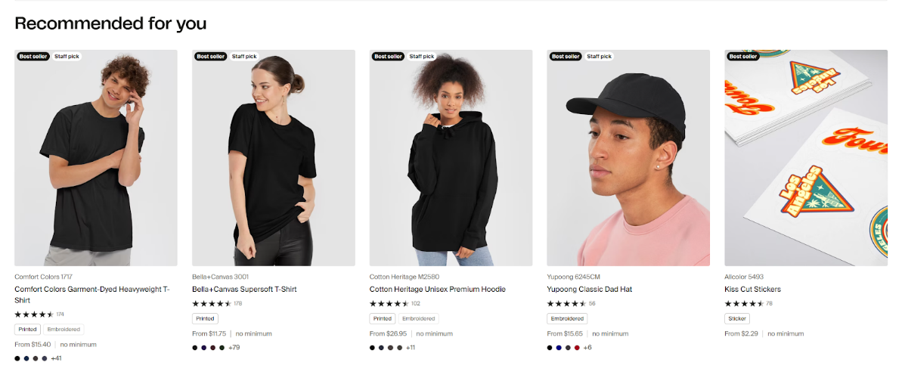This screenshot has width=905, height=381.
Task: Select the Embroidered option for the Cotton Heritage Hoodie
Action: [418, 318]
